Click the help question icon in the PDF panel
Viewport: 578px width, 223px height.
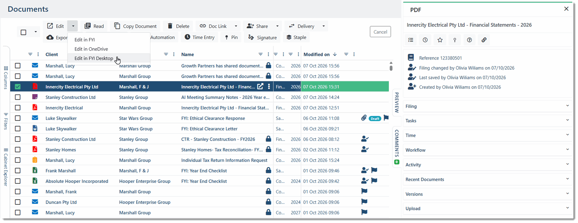pyautogui.click(x=469, y=40)
